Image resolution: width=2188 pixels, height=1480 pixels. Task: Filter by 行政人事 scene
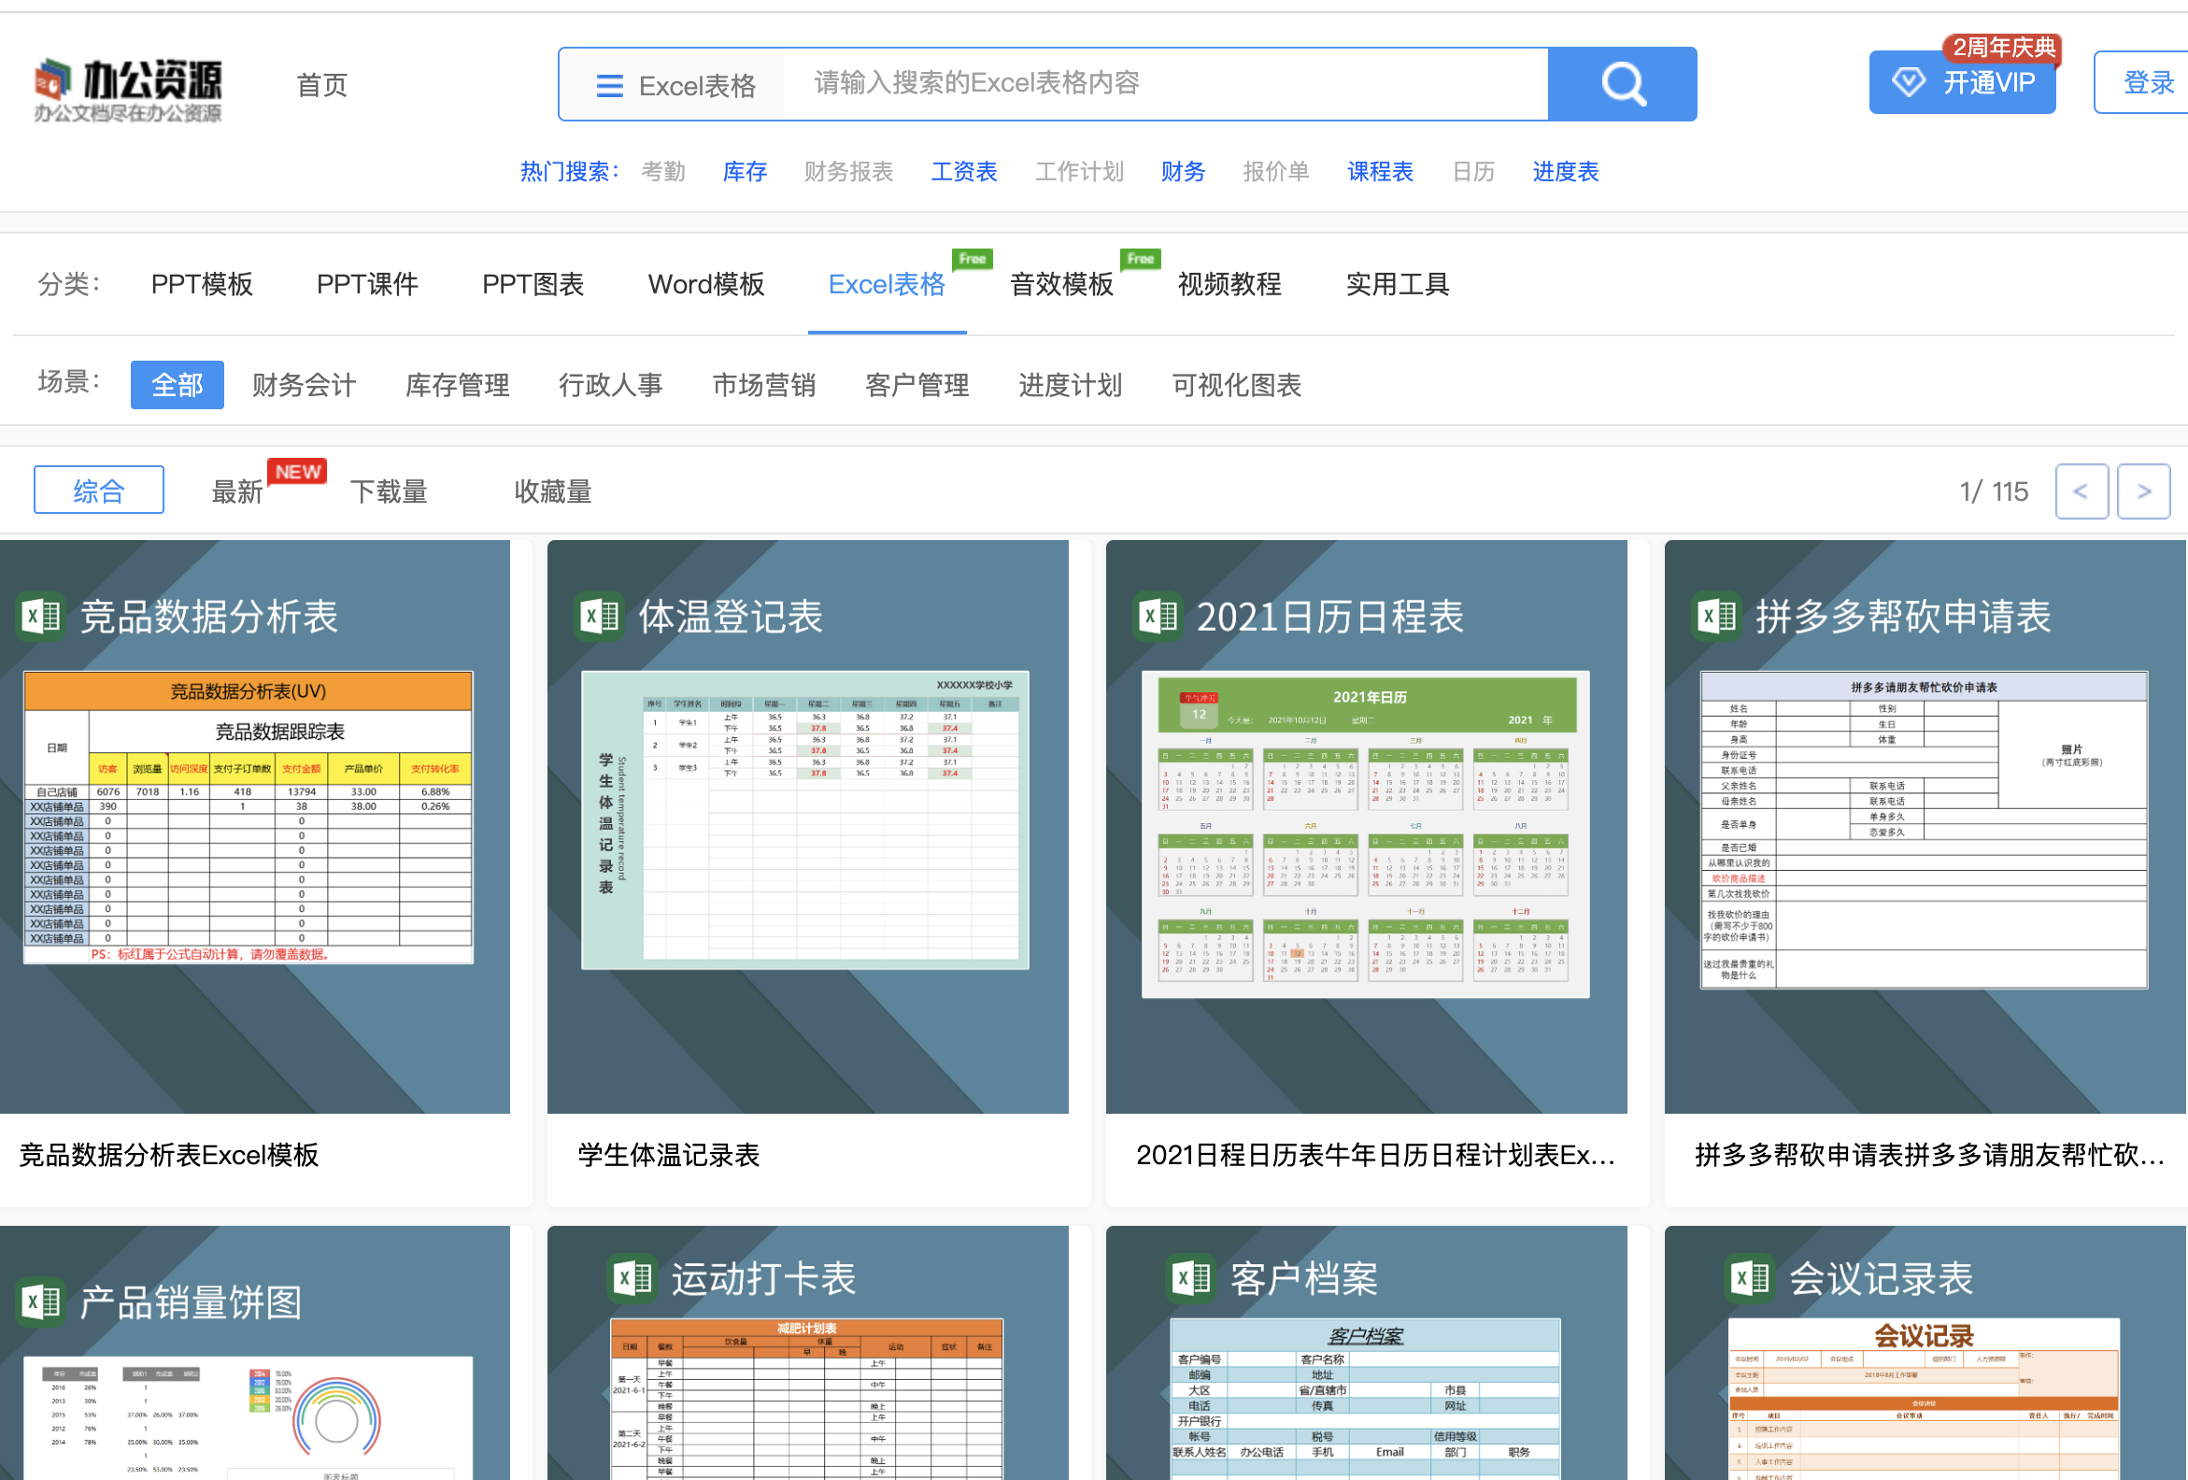611,385
